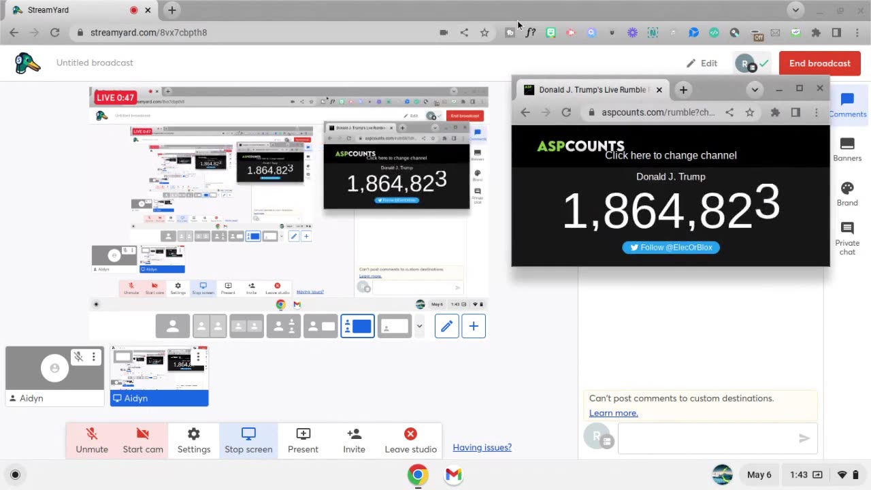Select the group two-box layout
The image size is (871, 490).
point(246,327)
